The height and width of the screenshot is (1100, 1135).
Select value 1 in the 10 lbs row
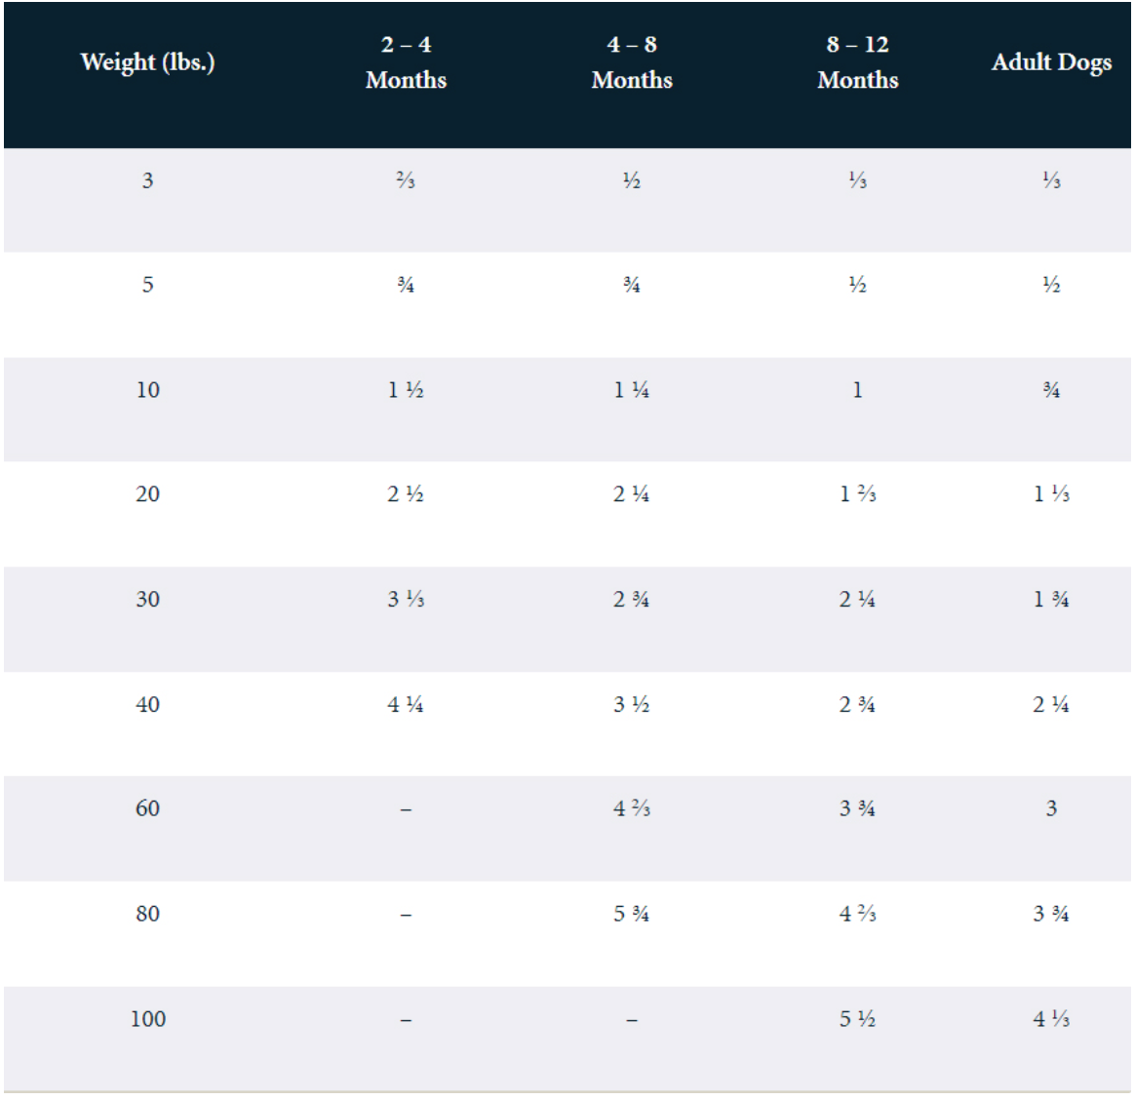[x=857, y=390]
